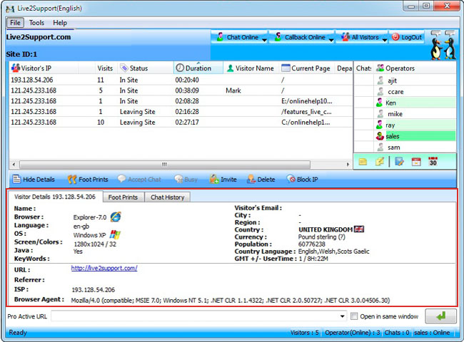Open the Help menu
This screenshot has height=342, width=464.
pos(60,23)
